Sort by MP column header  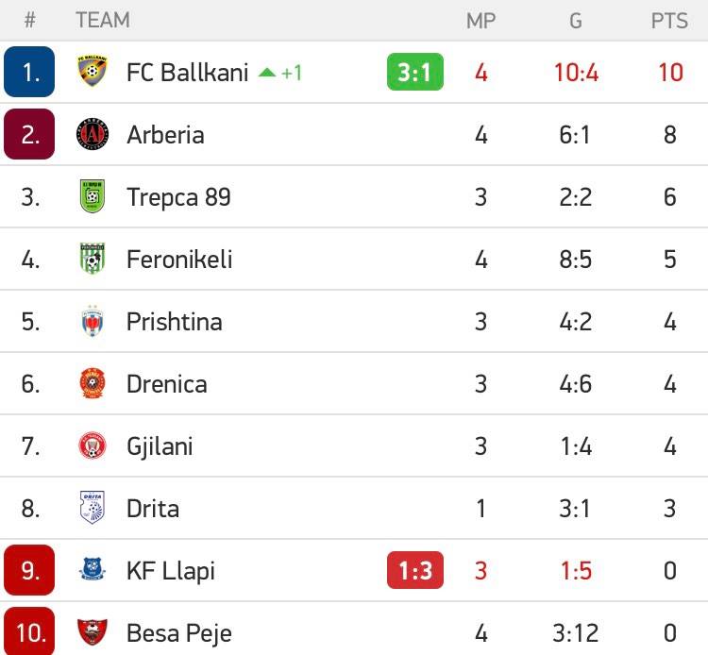click(480, 21)
